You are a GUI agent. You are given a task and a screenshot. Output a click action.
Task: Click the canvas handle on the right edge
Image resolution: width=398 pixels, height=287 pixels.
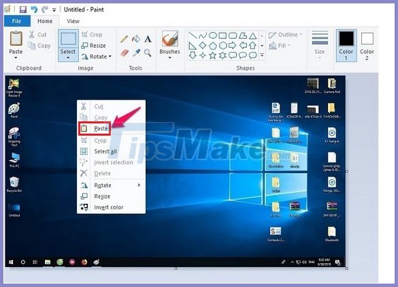tap(347, 172)
